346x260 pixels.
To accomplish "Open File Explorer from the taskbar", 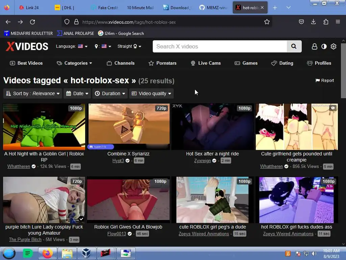I will click(67, 253).
